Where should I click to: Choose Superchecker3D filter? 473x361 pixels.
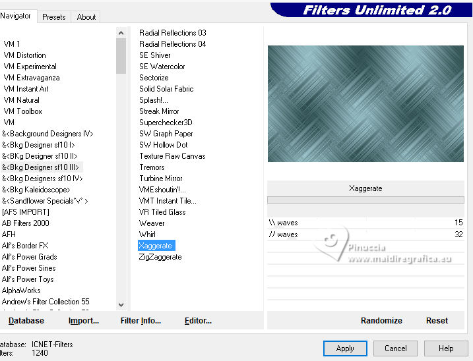click(166, 123)
